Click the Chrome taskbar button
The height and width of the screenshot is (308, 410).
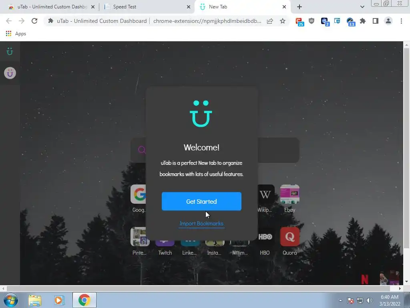point(84,300)
